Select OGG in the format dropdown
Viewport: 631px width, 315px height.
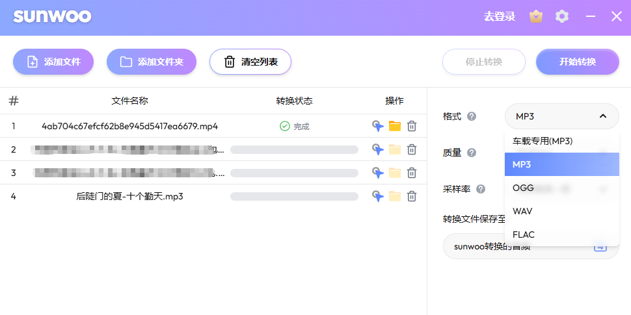(522, 188)
